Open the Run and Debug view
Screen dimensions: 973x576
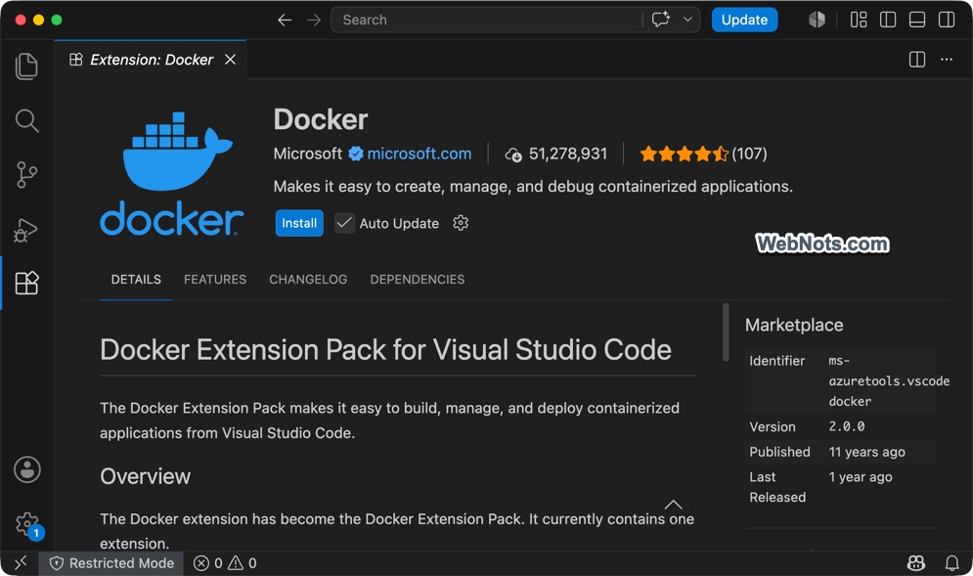click(26, 230)
